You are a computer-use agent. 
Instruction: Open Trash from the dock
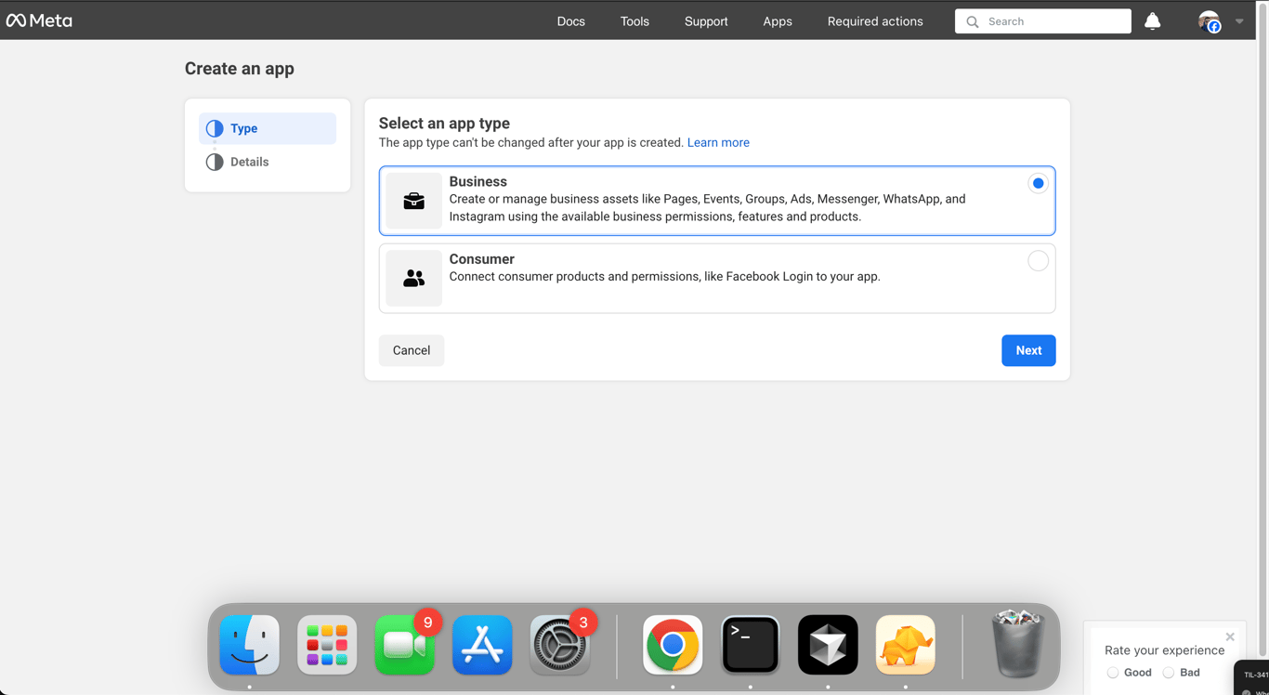(1018, 643)
